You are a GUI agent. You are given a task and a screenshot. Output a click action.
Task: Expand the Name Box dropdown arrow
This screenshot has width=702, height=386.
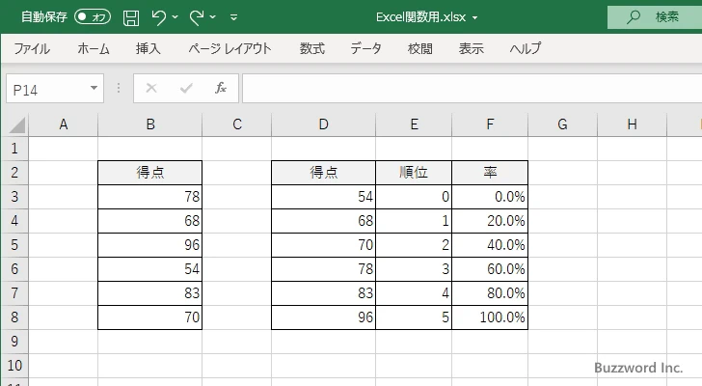pyautogui.click(x=94, y=88)
